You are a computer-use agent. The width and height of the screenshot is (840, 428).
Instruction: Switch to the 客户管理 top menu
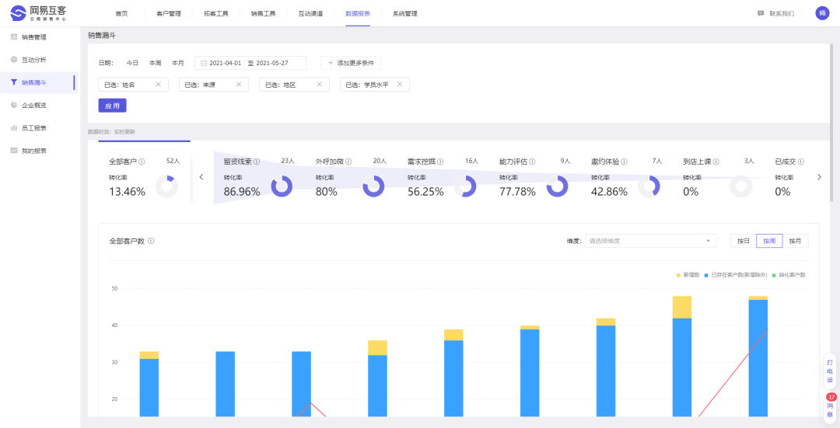coord(168,14)
